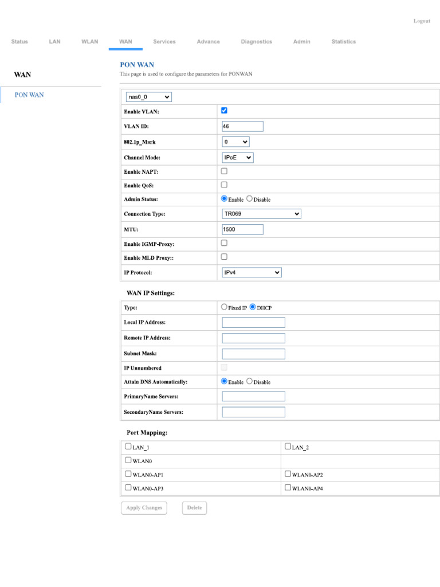Expand the Channel Mode IPoE dropdown

[x=237, y=157]
